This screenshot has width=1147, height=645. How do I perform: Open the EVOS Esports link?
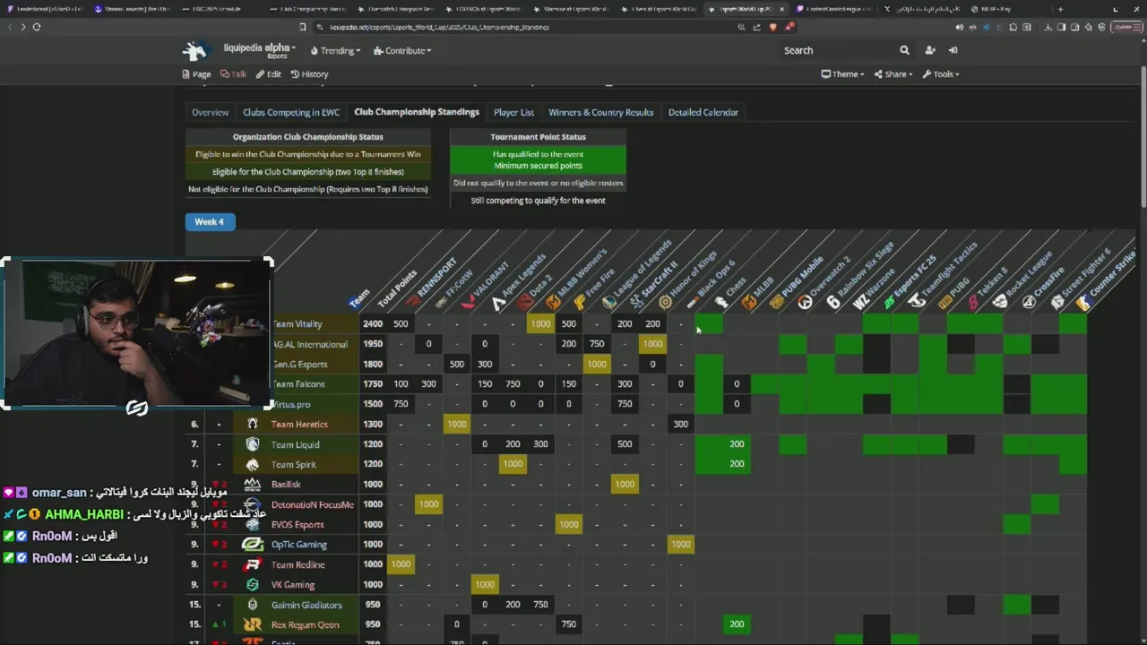point(298,525)
